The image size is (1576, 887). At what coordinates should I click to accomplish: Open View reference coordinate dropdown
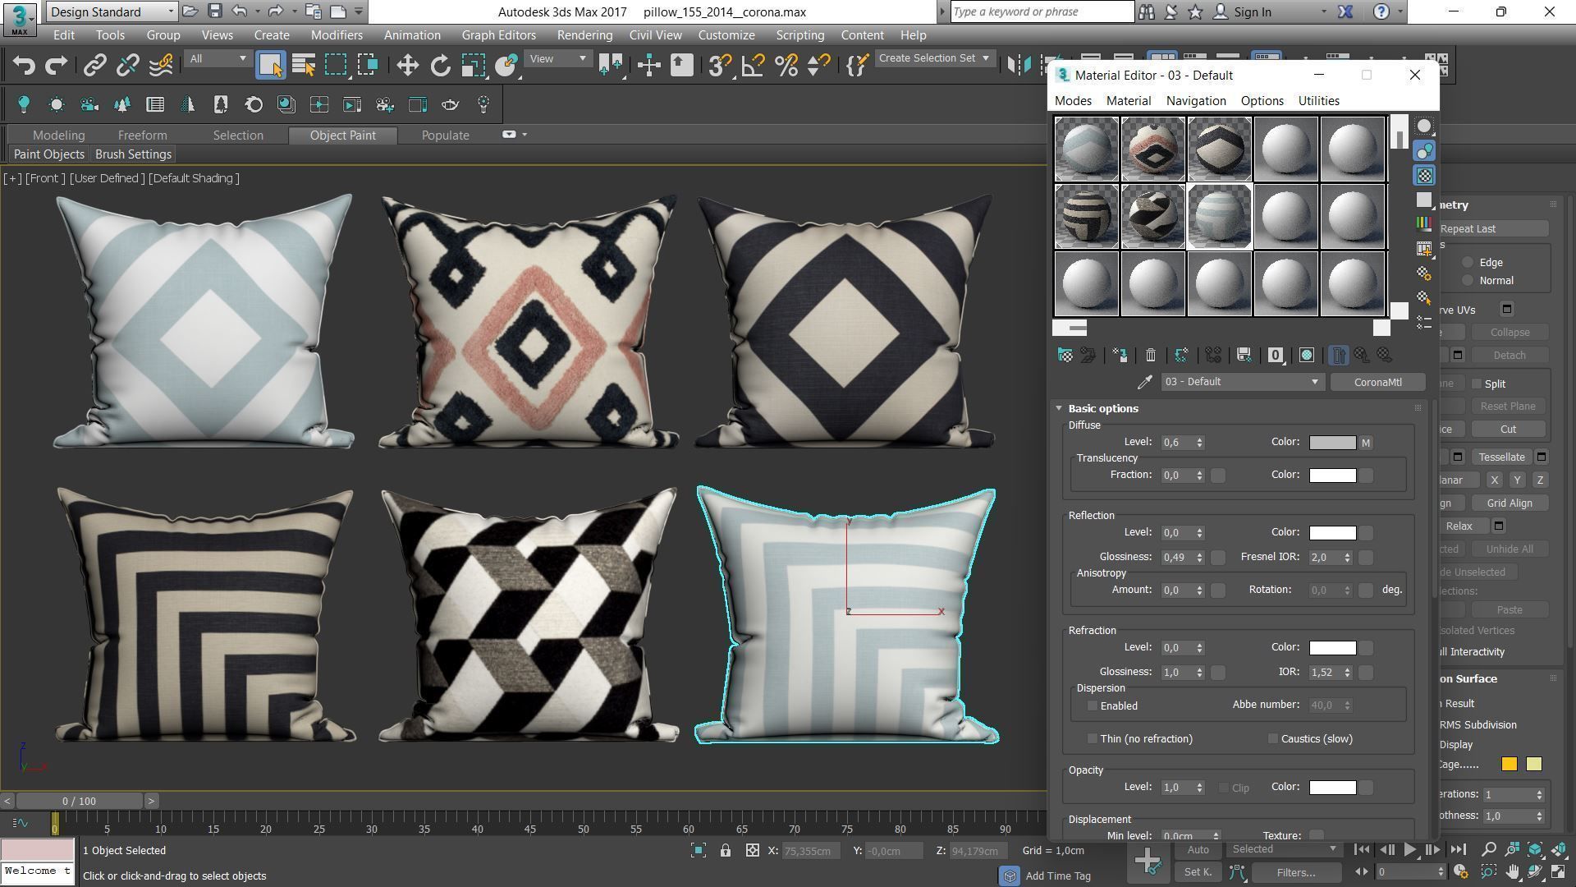pyautogui.click(x=557, y=58)
